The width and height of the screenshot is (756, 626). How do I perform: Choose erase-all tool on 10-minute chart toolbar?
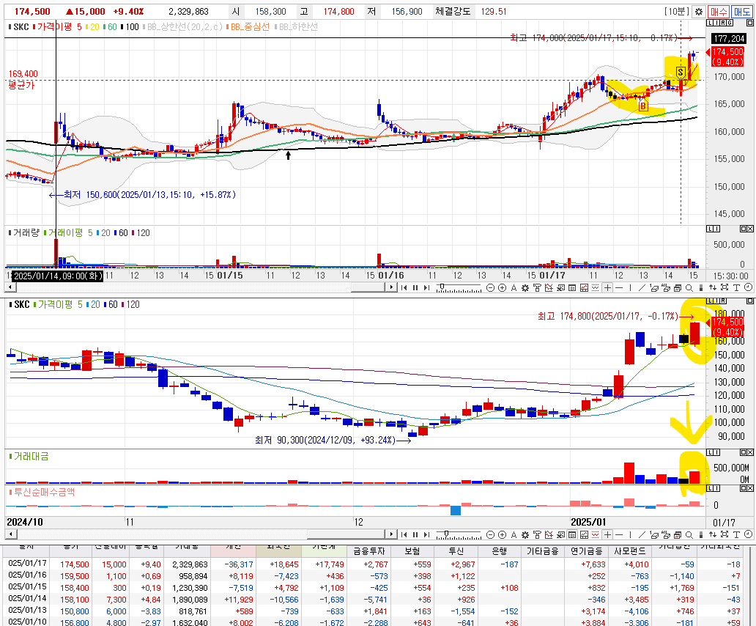[x=666, y=288]
